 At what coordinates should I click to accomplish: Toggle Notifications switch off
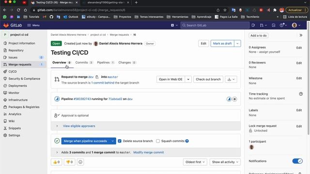pyautogui.click(x=297, y=161)
